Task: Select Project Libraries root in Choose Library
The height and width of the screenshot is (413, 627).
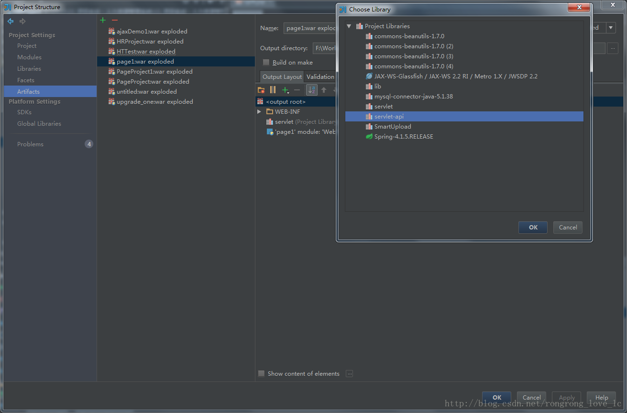Action: tap(383, 26)
